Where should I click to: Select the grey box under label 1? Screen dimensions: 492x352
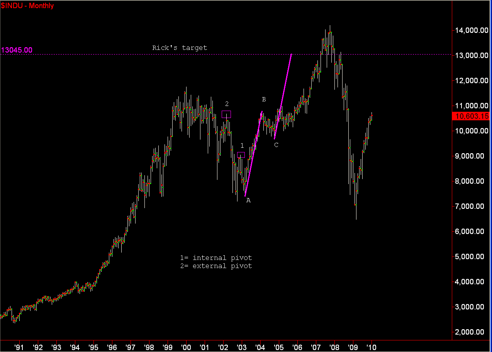point(241,155)
